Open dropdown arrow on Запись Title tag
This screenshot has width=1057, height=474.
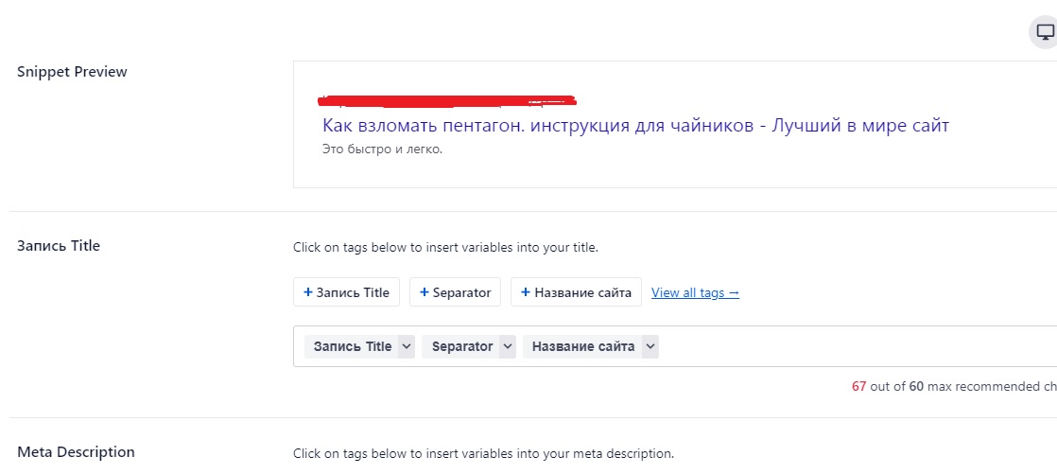pos(407,346)
